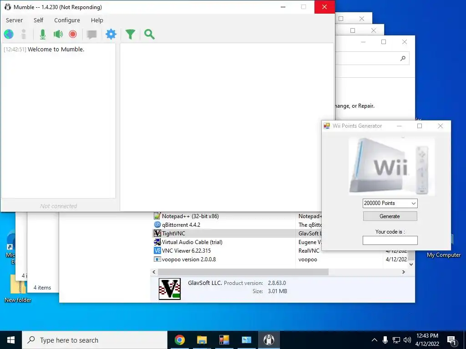Mute microphone in Mumble toolbar

[42, 34]
